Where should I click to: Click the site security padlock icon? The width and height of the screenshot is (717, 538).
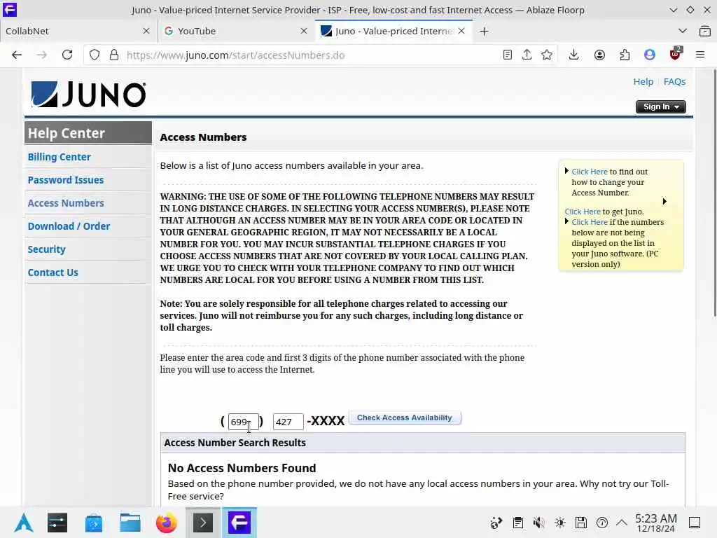[114, 55]
